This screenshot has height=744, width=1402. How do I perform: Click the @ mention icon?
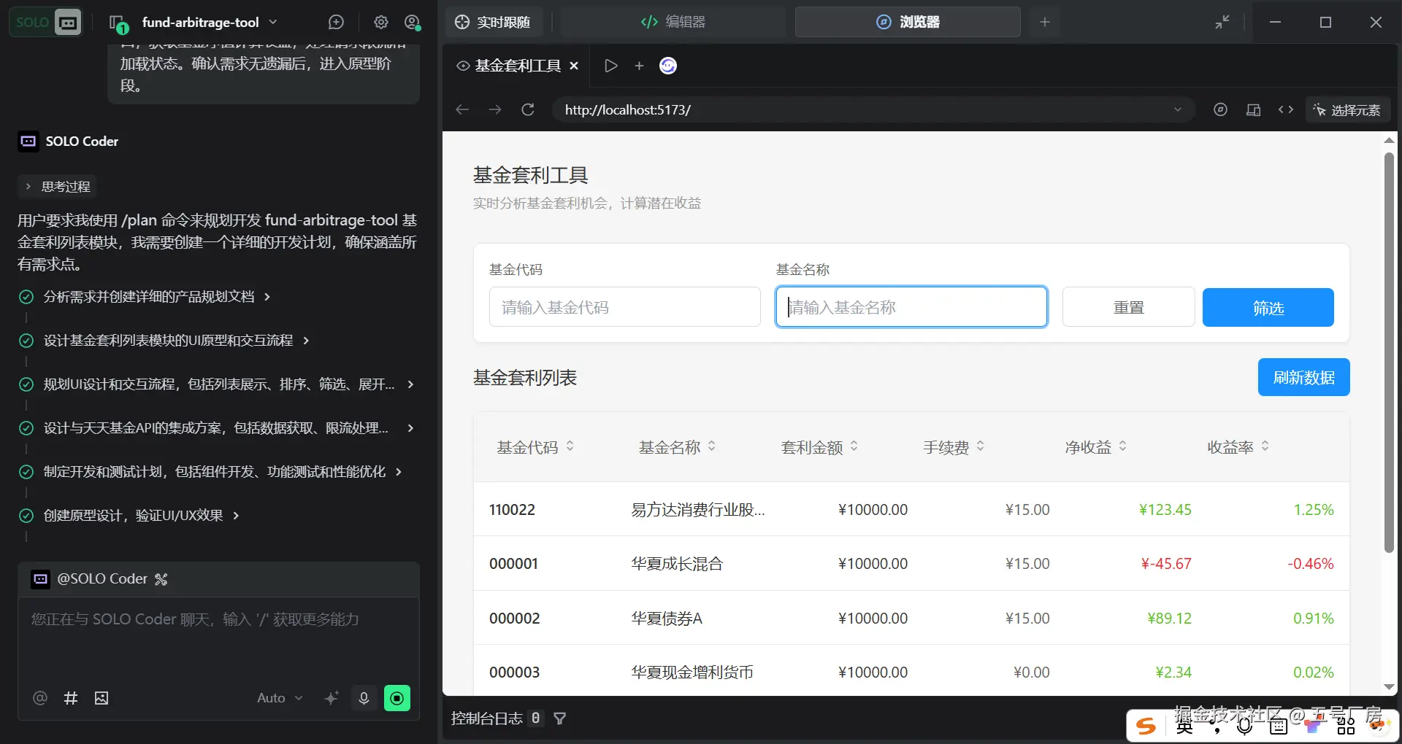[x=40, y=698]
